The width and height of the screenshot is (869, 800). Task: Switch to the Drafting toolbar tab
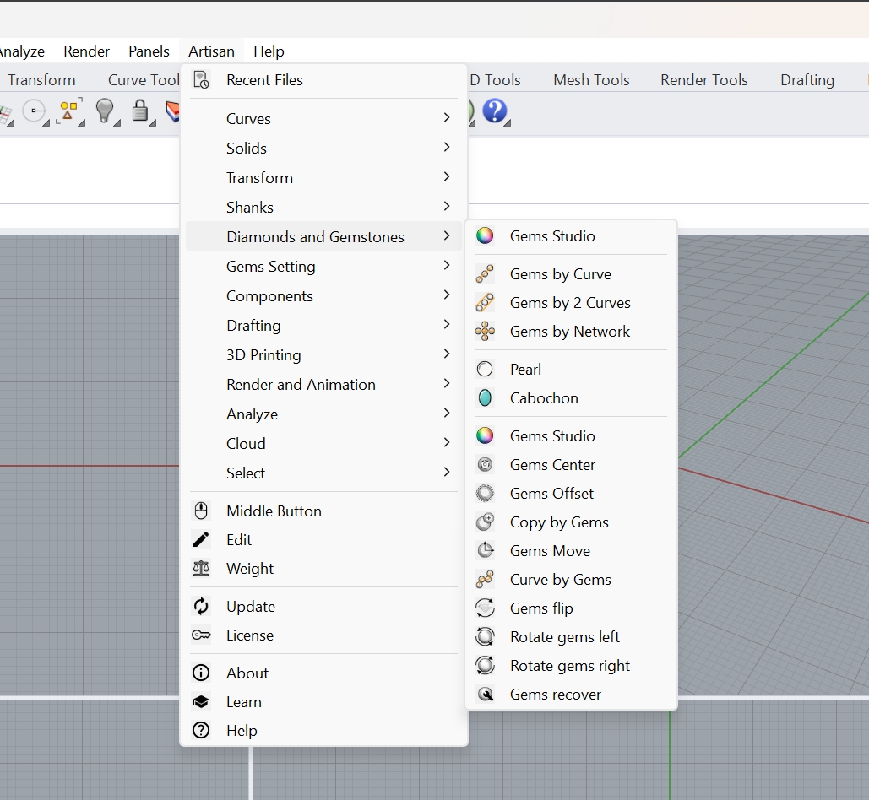click(807, 80)
